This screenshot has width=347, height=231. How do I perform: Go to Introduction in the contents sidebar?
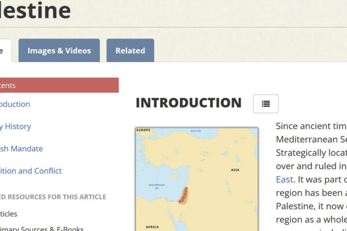coord(15,105)
